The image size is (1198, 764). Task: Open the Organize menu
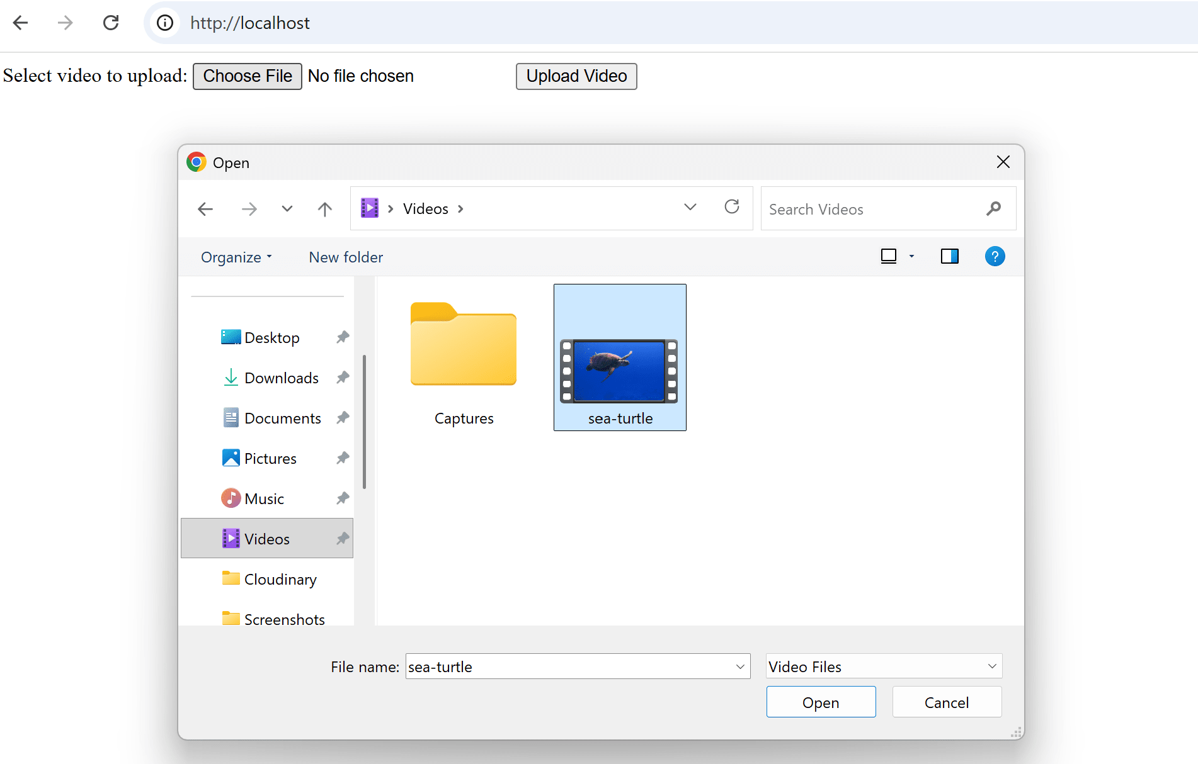click(236, 257)
